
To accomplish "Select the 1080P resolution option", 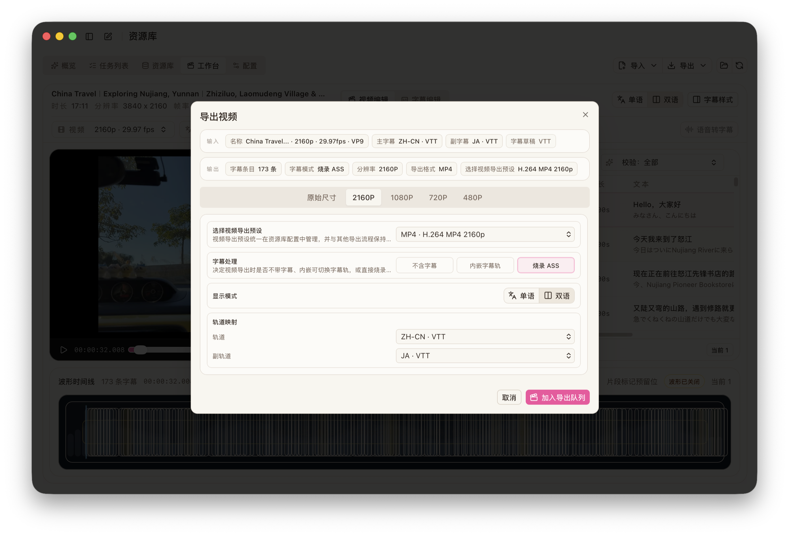I will (402, 197).
